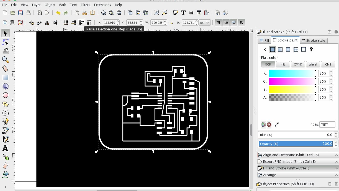The width and height of the screenshot is (339, 191).
Task: Select the HSL color mode button
Action: pyautogui.click(x=283, y=64)
